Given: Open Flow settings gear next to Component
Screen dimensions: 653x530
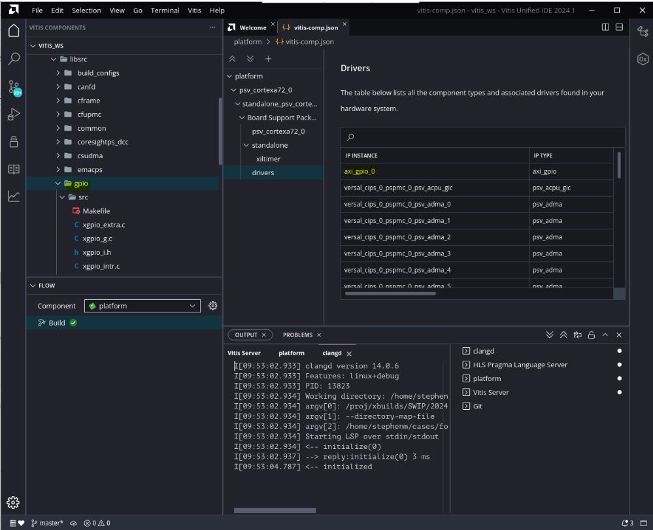Looking at the screenshot, I should pyautogui.click(x=212, y=305).
